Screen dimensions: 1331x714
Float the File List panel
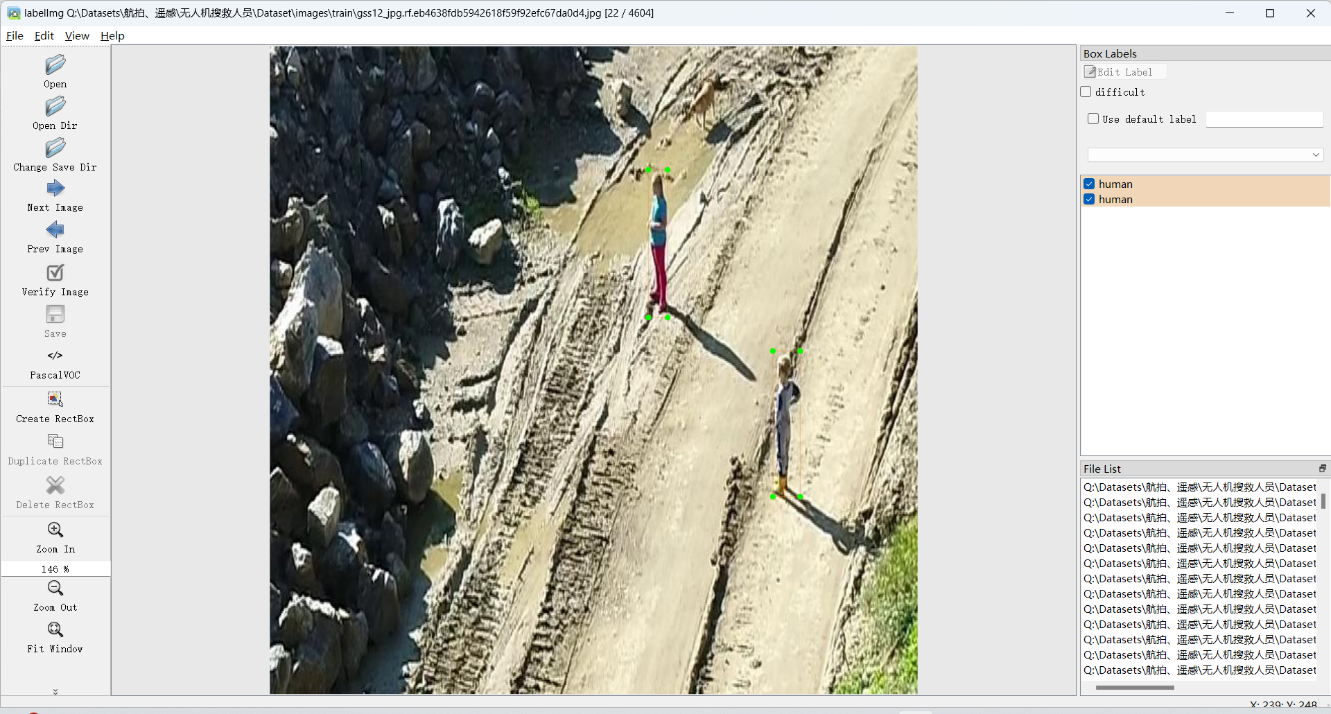pos(1322,469)
